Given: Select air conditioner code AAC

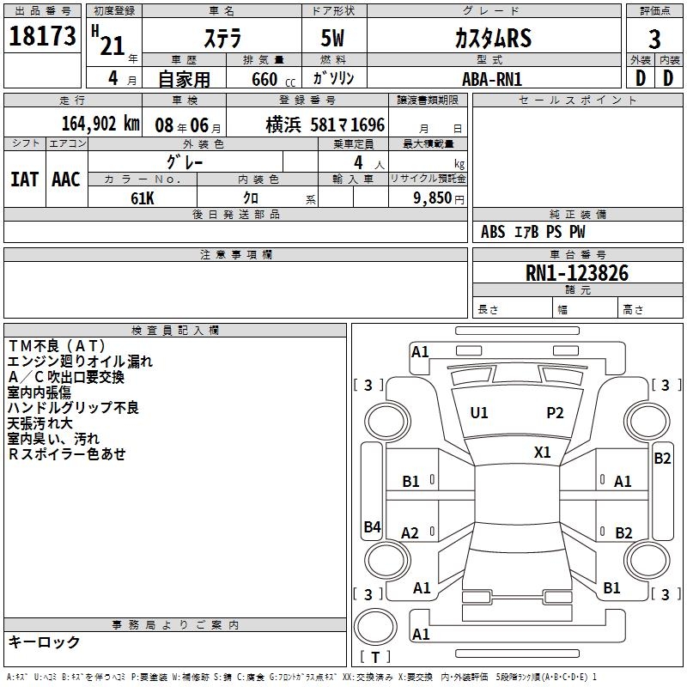Looking at the screenshot, I should coord(66,179).
